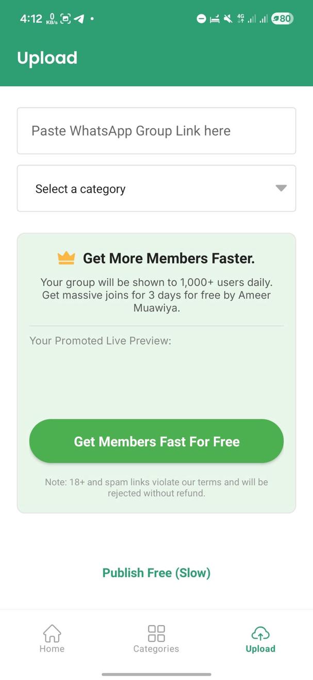Click the Get More Members Faster heading
Image resolution: width=313 pixels, height=680 pixels.
click(169, 258)
